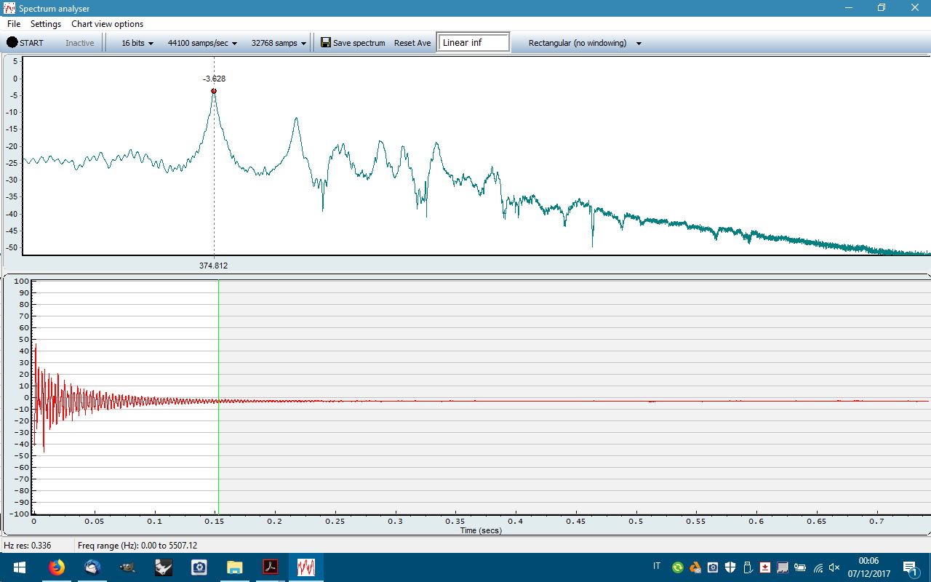Click the battery tray icon
931x582 pixels.
(800, 567)
